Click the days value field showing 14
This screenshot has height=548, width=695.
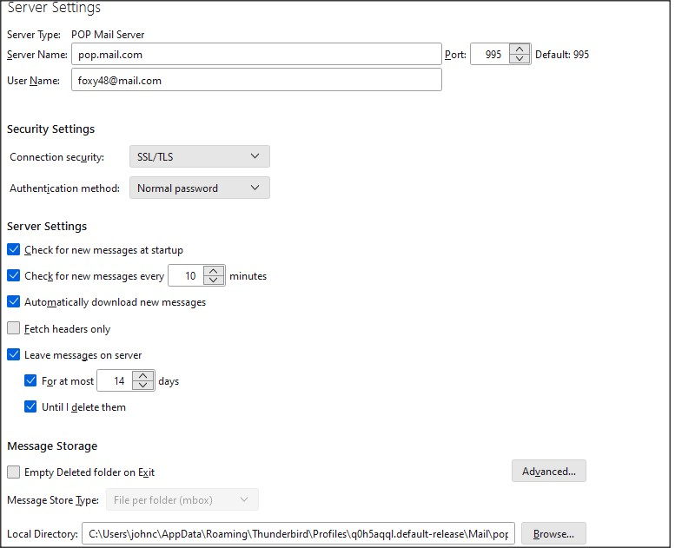coord(116,380)
